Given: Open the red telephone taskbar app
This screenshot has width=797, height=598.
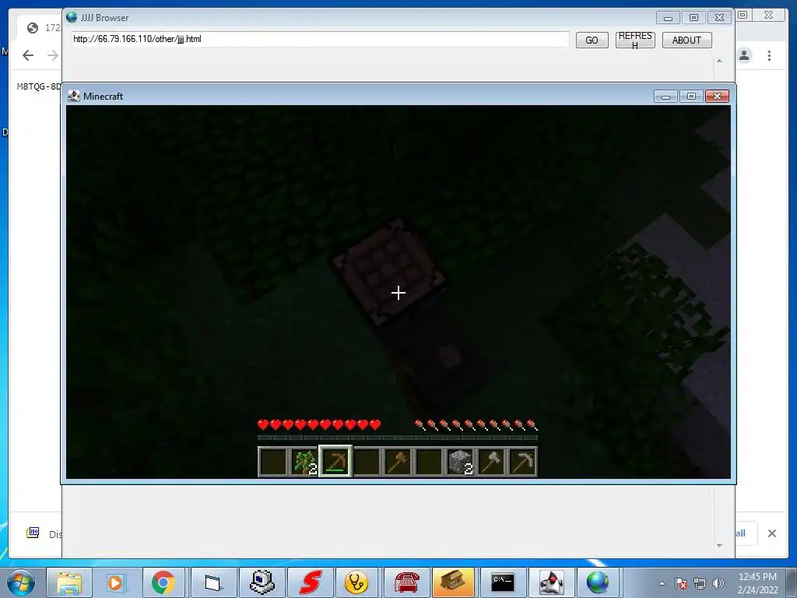Looking at the screenshot, I should point(406,582).
